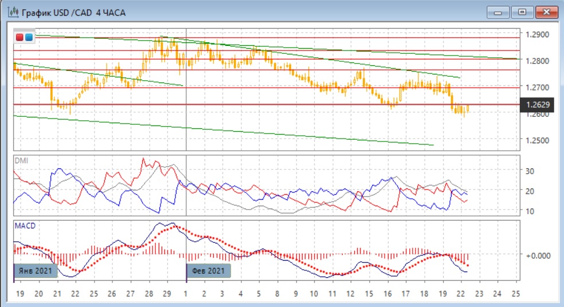Screen dimensions: 564x307
Task: Click the Янв 2021 month marker
Action: pyautogui.click(x=36, y=271)
